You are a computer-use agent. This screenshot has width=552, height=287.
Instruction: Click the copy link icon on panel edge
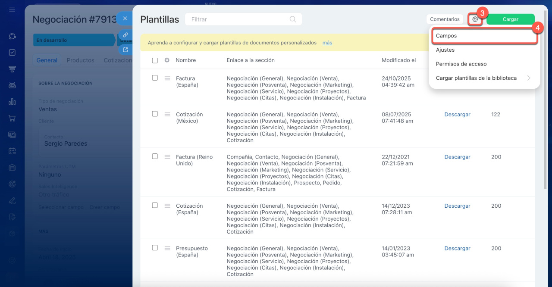pos(125,35)
